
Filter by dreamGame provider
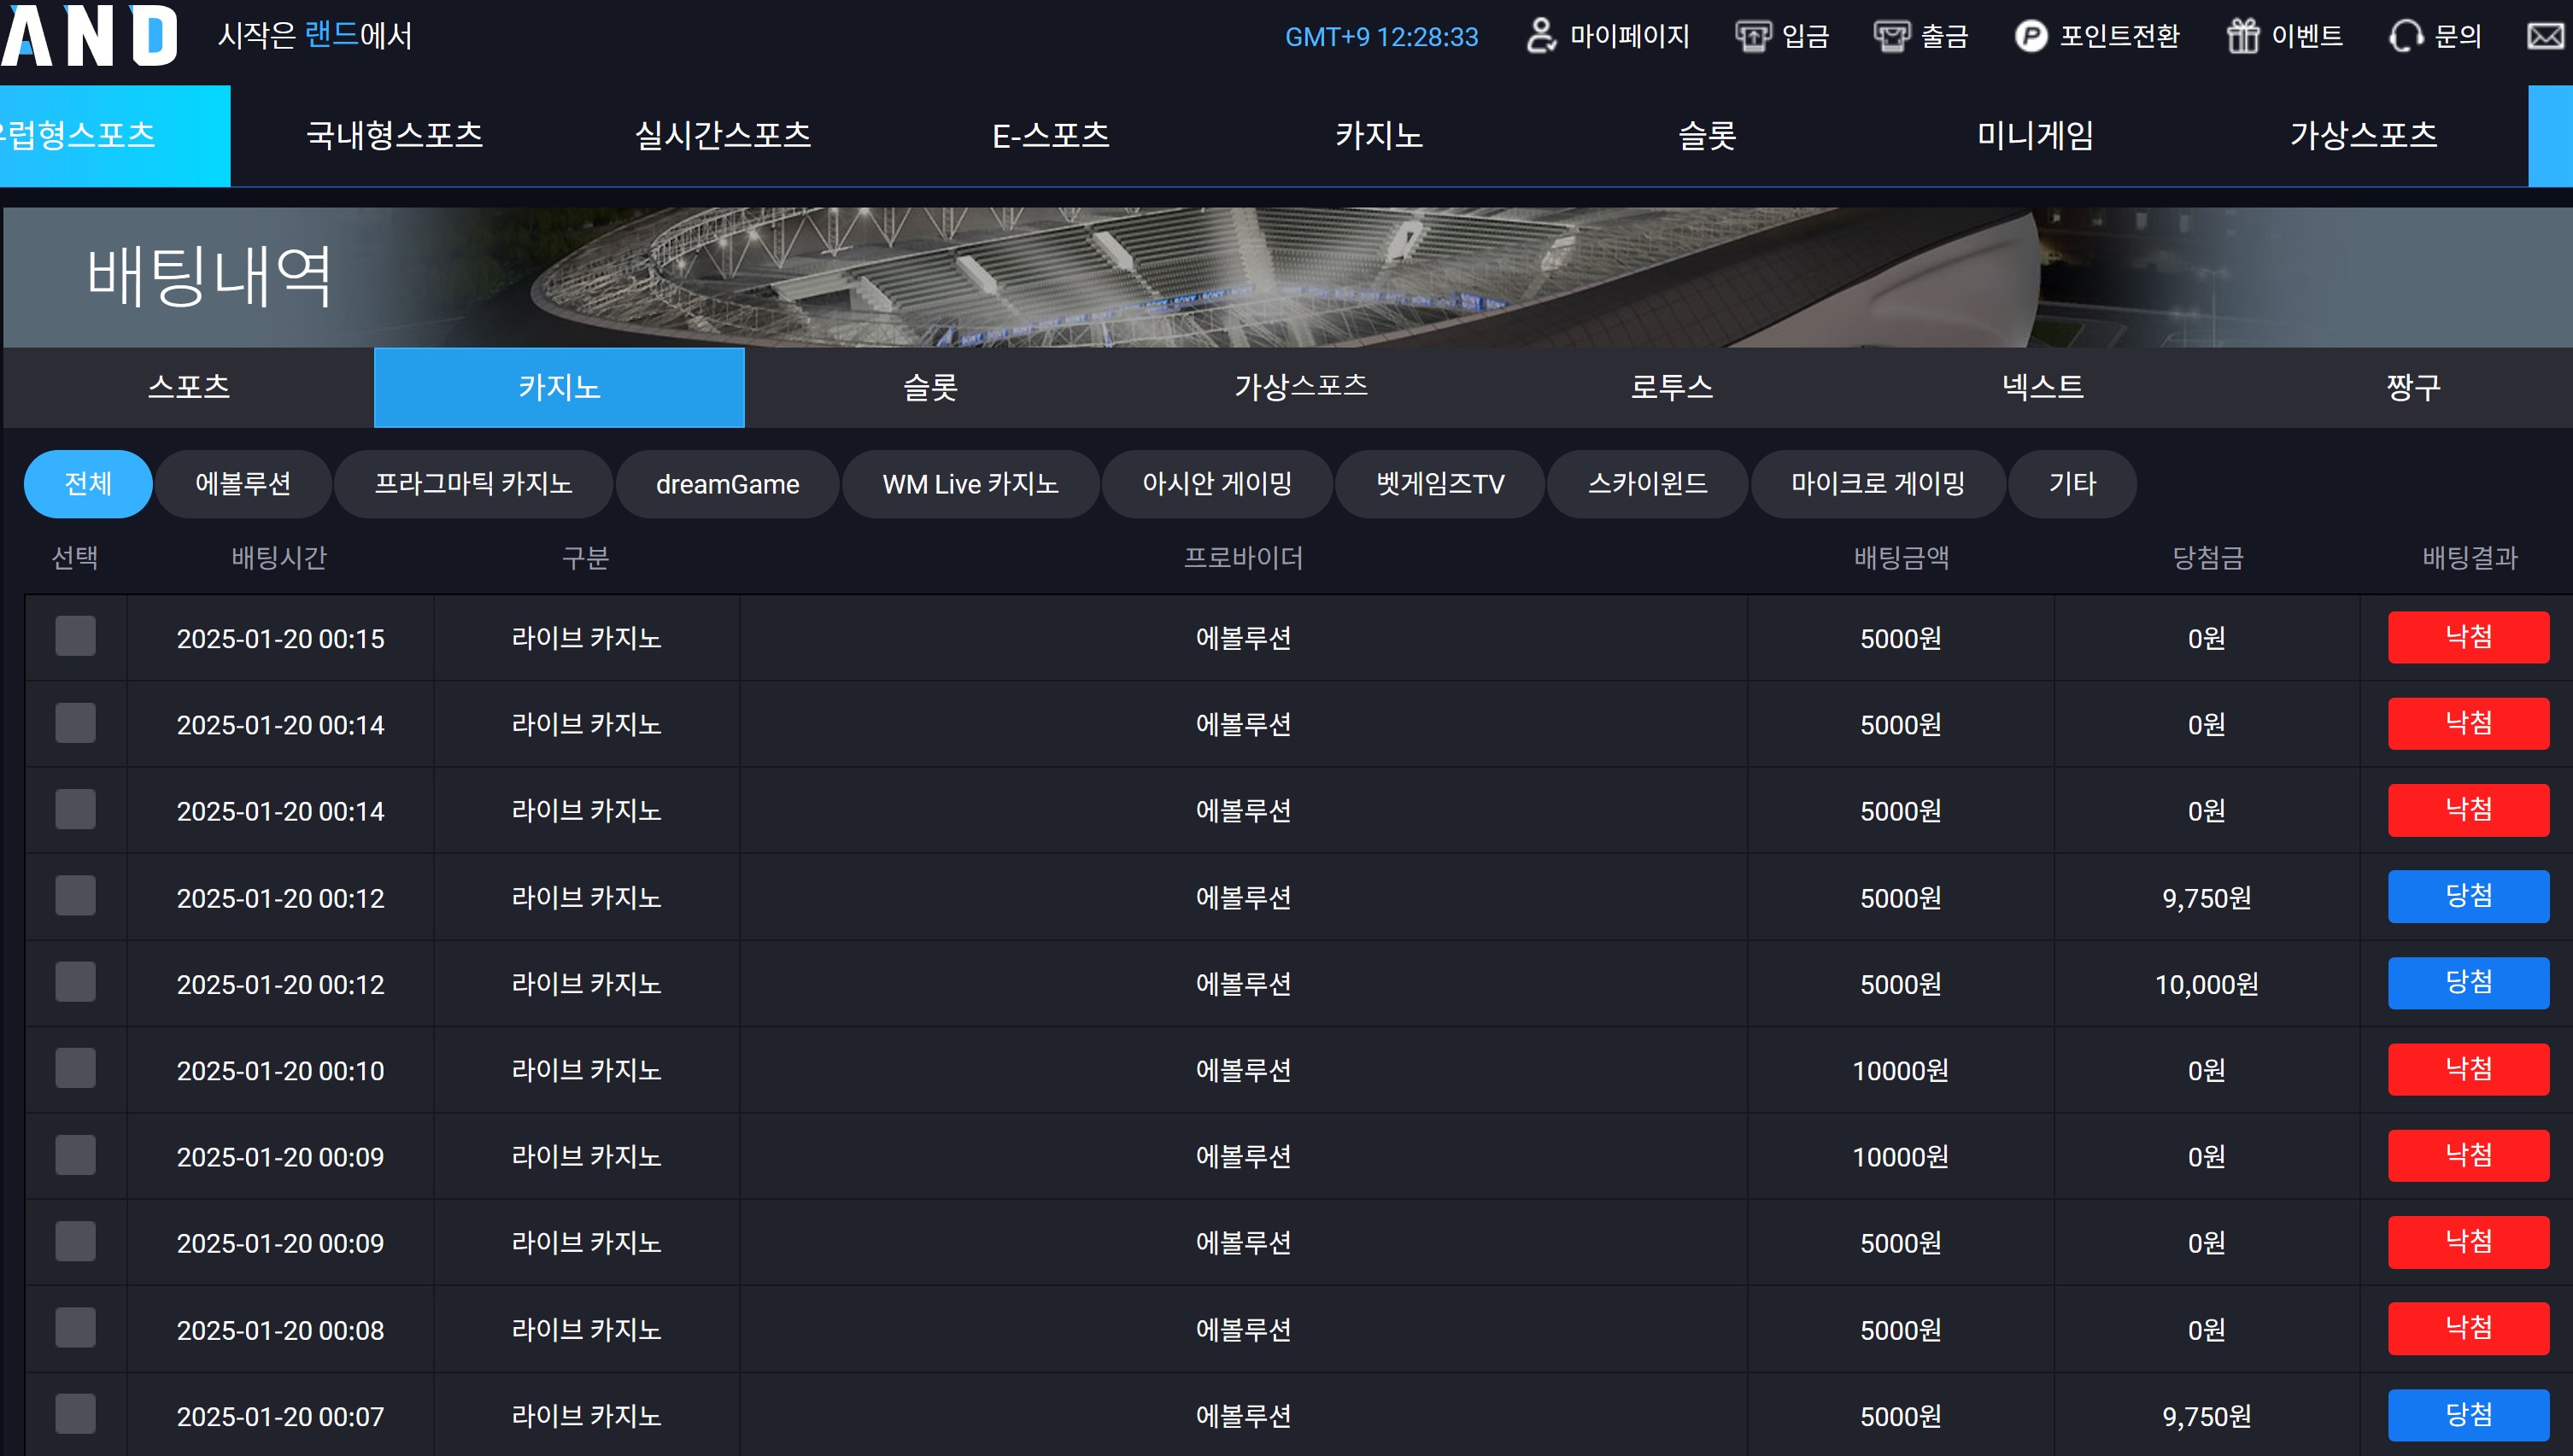pyautogui.click(x=727, y=484)
